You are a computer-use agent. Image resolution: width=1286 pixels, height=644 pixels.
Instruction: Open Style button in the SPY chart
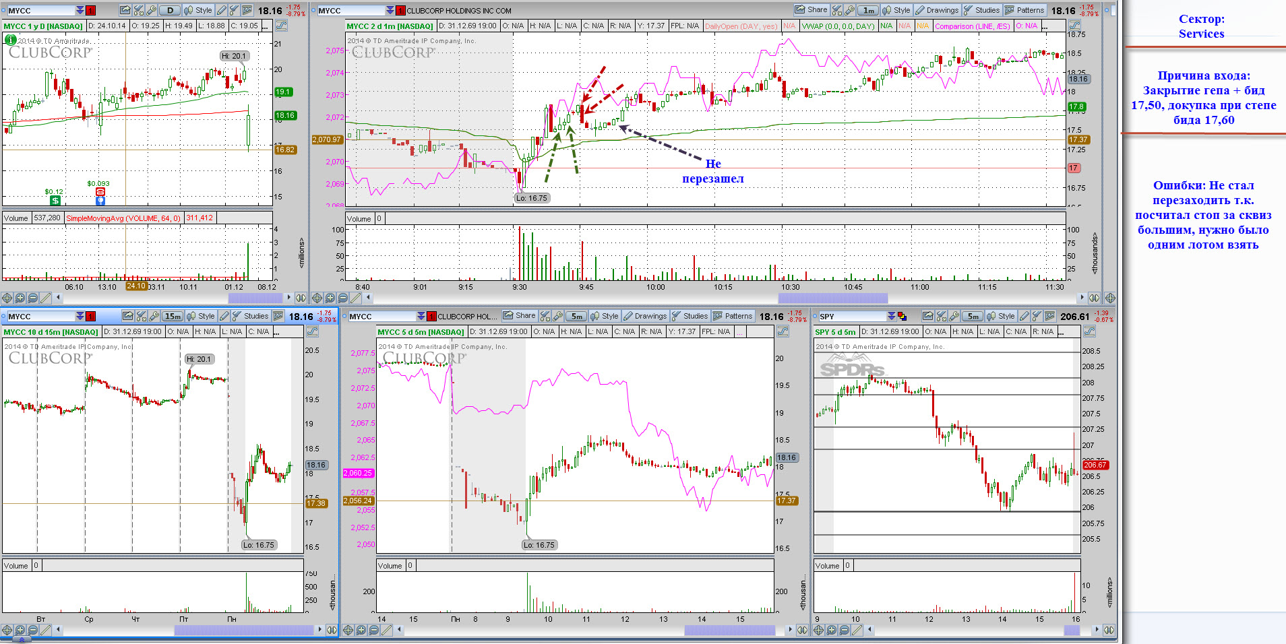(1001, 316)
